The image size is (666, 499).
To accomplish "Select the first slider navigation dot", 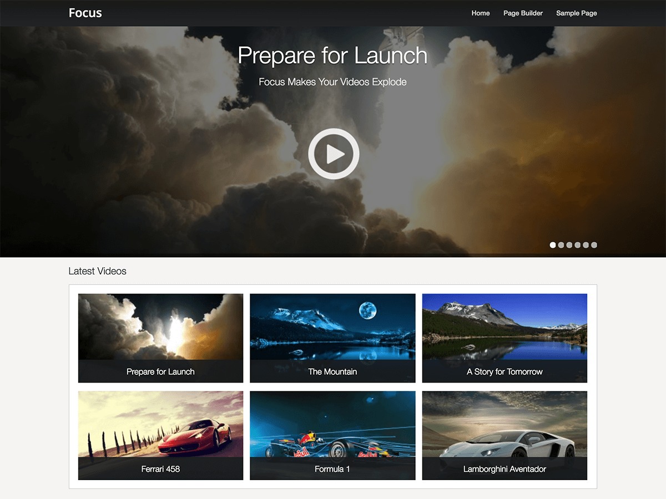I will (x=553, y=245).
